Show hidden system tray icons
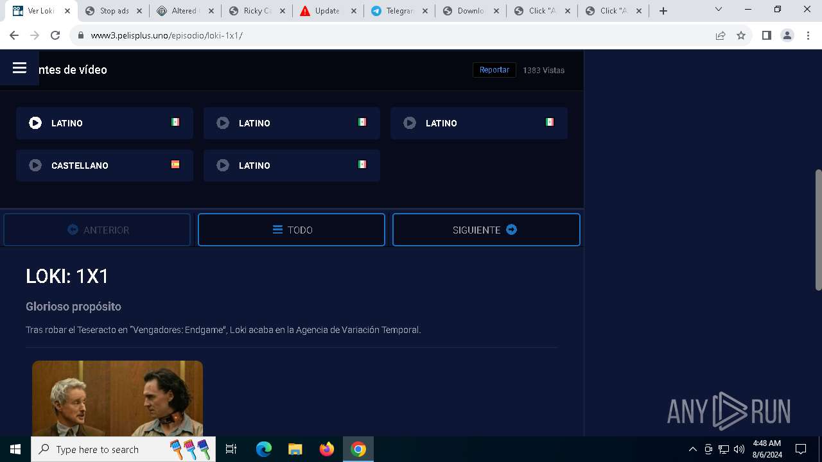 coord(692,449)
